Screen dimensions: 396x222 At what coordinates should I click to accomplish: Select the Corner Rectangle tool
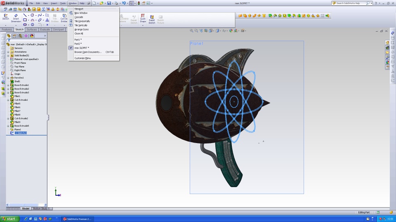25,20
